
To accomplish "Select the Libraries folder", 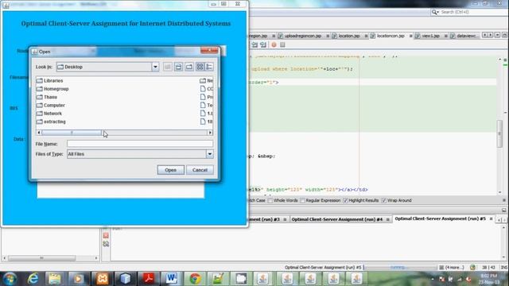I will [x=49, y=81].
